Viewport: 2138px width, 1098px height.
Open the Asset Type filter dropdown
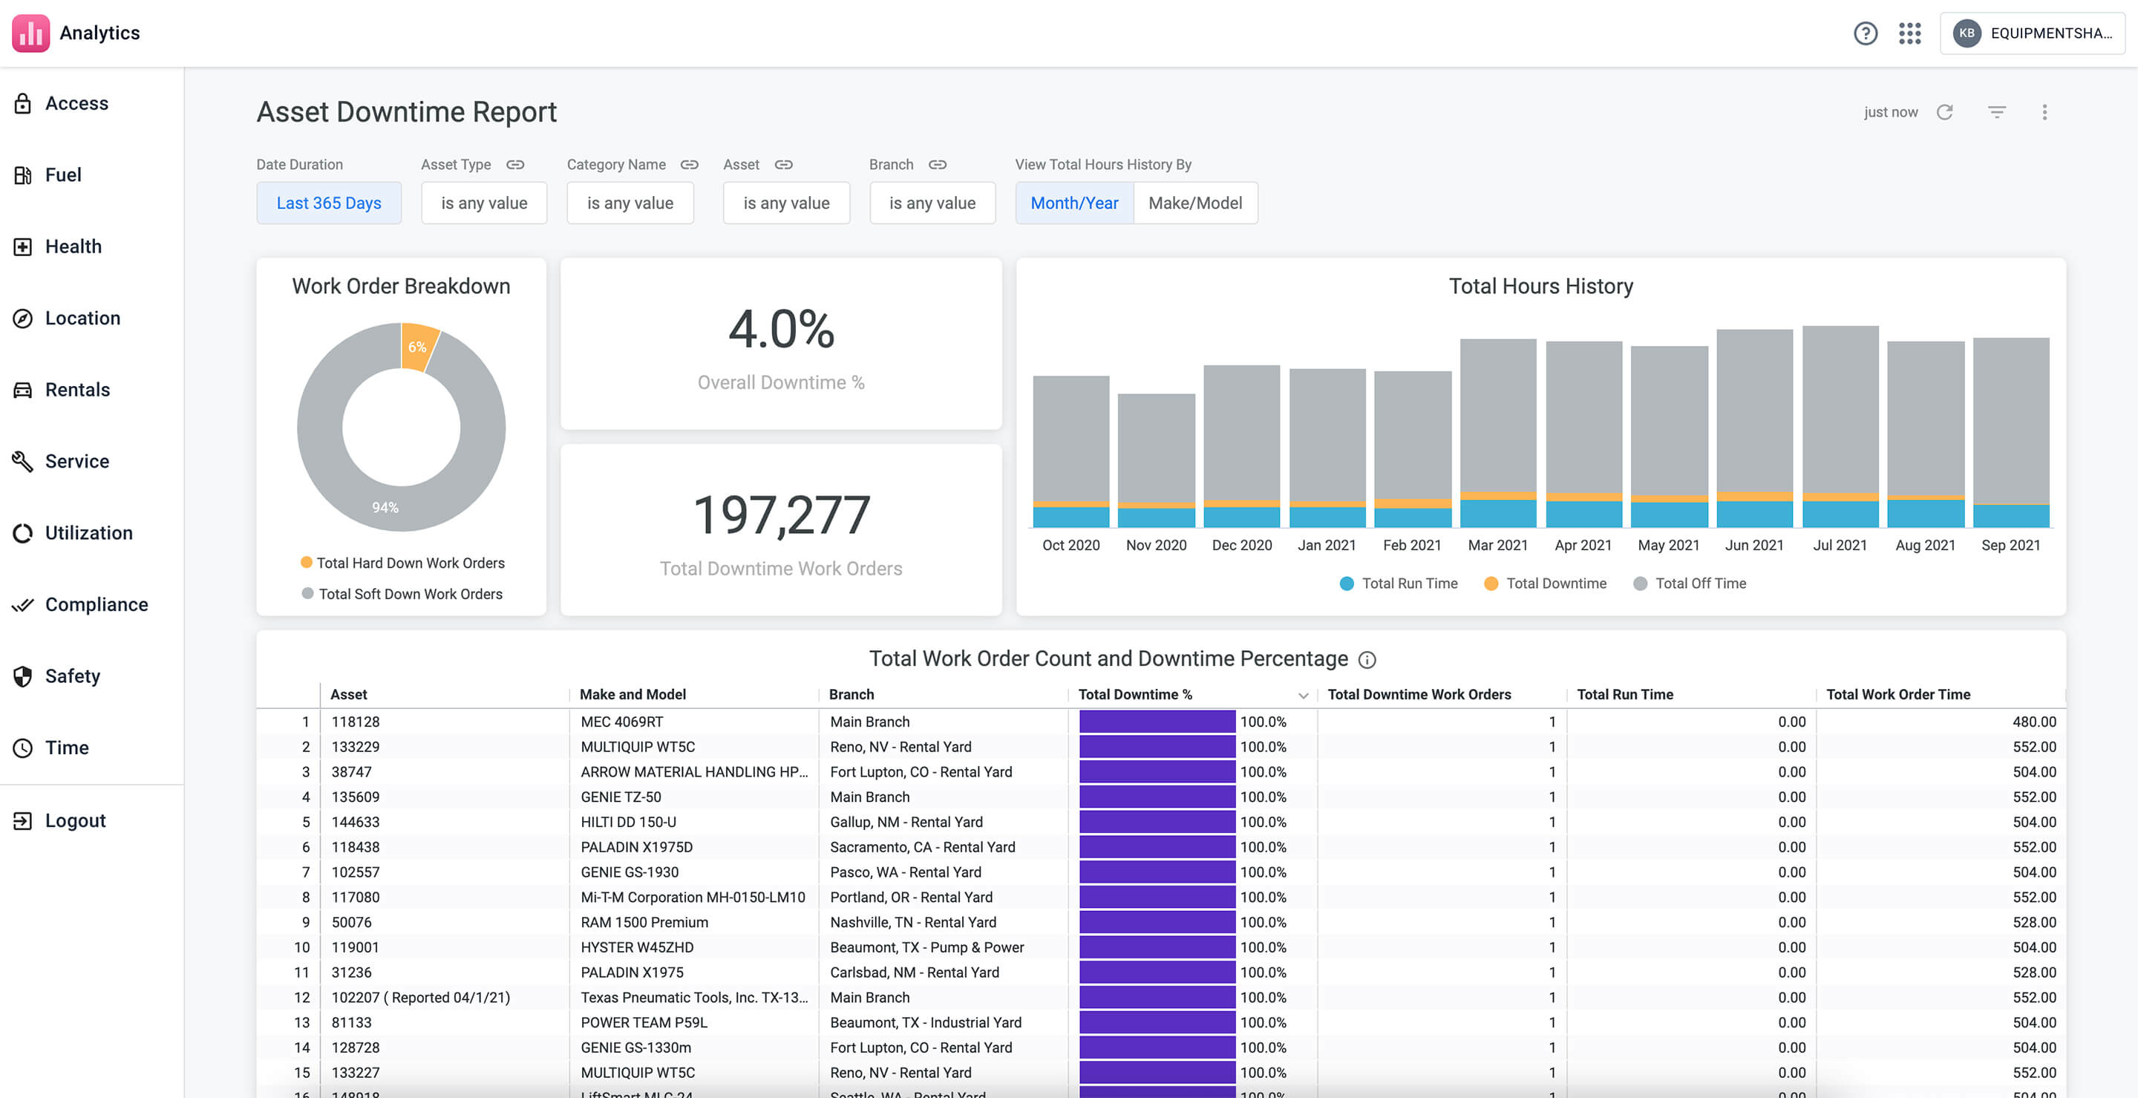(x=484, y=203)
